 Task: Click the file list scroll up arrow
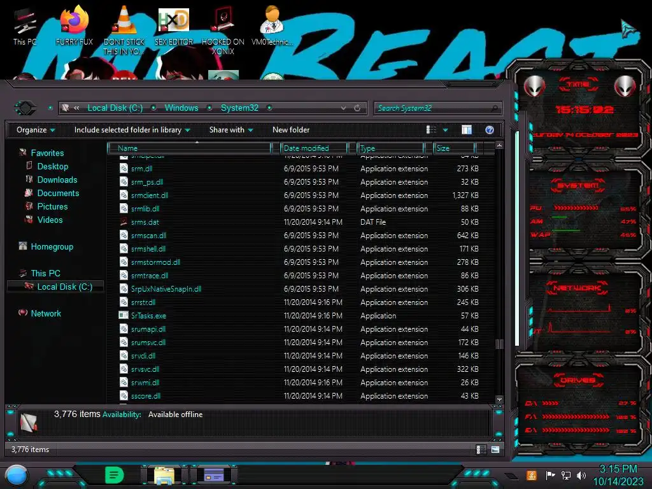[499, 145]
